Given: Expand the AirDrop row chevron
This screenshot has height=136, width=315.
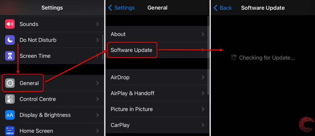Looking at the screenshot, I should click(x=203, y=77).
